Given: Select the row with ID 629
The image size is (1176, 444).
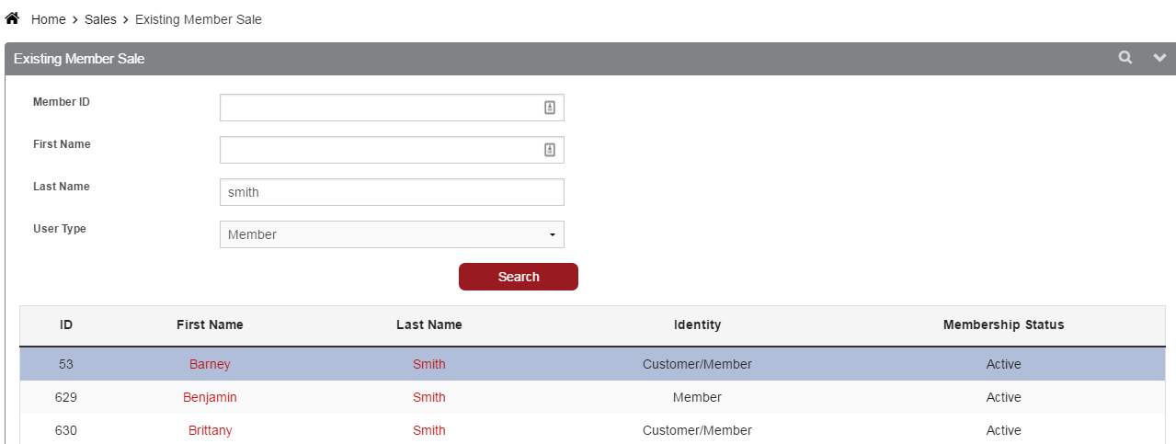Looking at the screenshot, I should point(66,397).
